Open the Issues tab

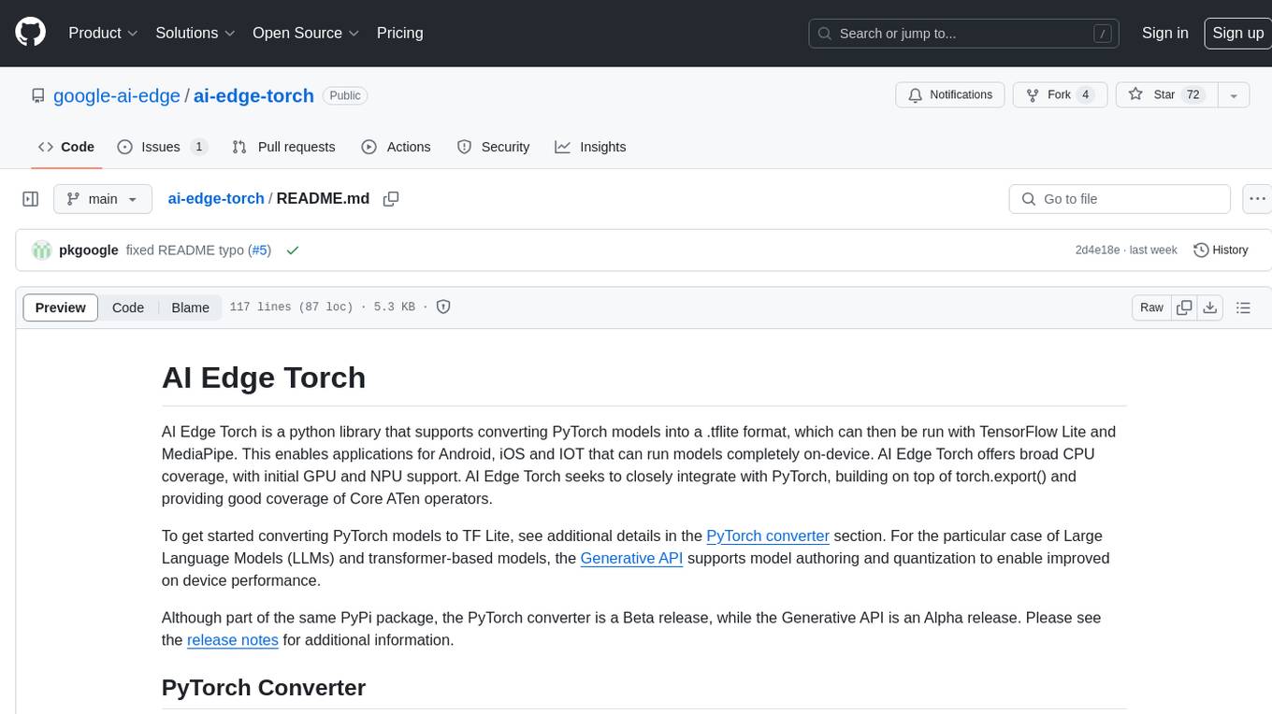tap(163, 147)
